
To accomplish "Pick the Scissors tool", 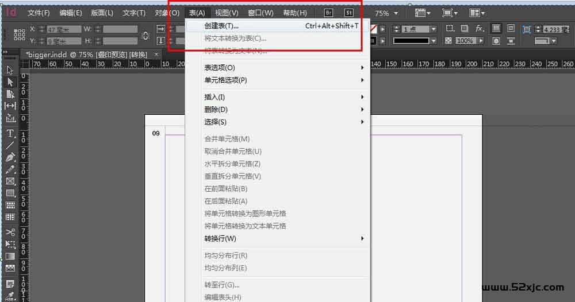I will [x=10, y=232].
